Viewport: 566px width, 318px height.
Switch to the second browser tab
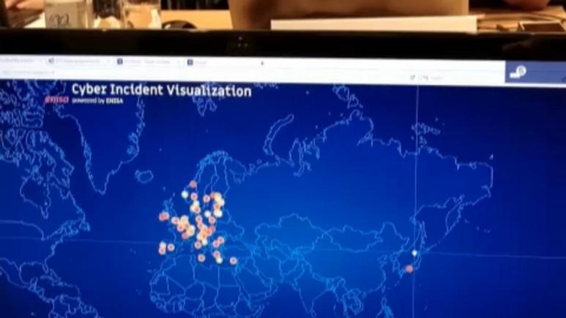click(77, 61)
